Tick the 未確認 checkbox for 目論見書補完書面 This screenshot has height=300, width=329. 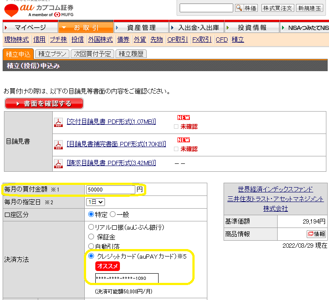coord(176,149)
